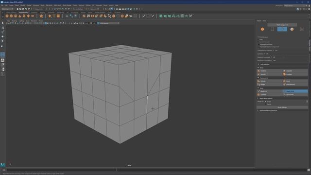Screen dimensions: 311x175
Task: Select Object selection mode in Modeling Toolkit
Action: coord(262,29)
